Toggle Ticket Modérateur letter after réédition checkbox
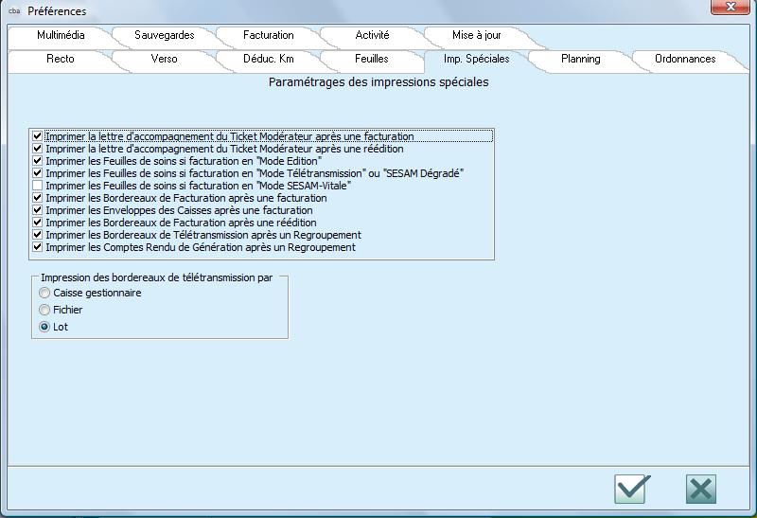 click(37, 149)
